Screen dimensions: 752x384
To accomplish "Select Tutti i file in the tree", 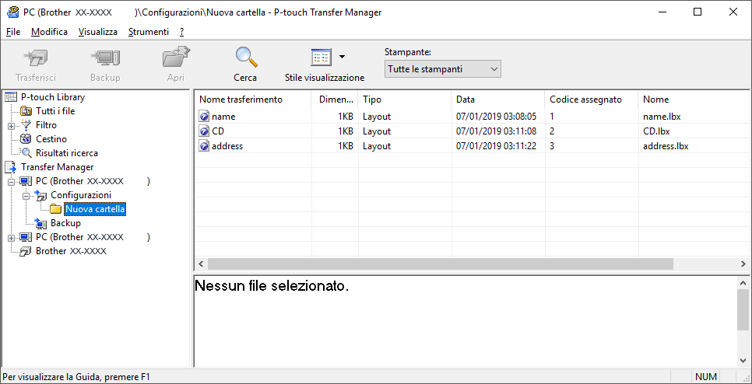I will (x=55, y=111).
